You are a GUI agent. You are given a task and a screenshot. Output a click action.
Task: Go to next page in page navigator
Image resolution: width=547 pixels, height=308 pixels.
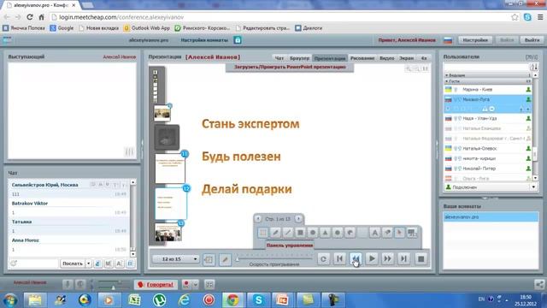click(x=298, y=219)
